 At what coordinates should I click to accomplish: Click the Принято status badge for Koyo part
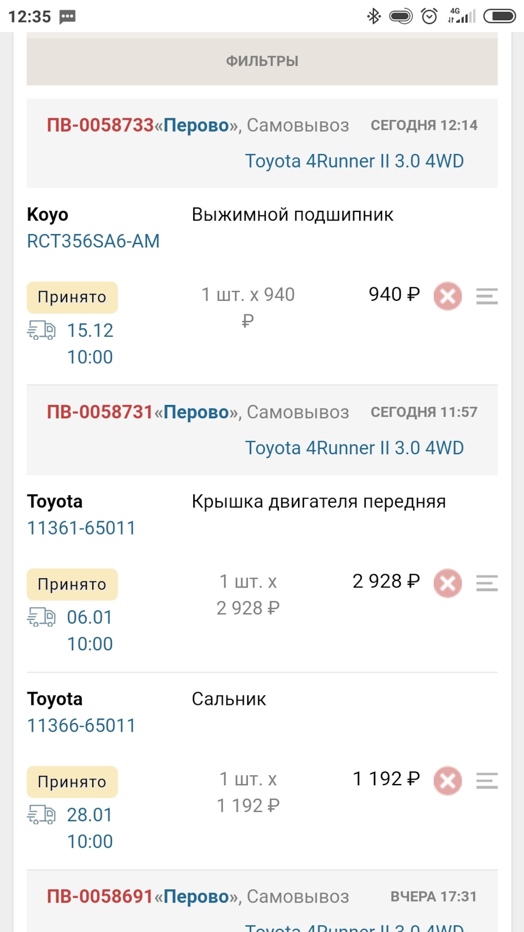click(72, 296)
